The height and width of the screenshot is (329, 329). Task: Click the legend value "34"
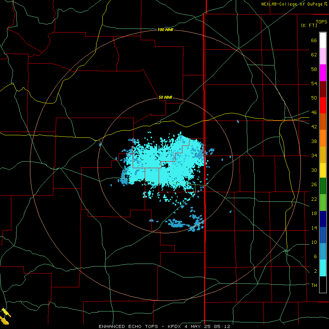pos(314,156)
